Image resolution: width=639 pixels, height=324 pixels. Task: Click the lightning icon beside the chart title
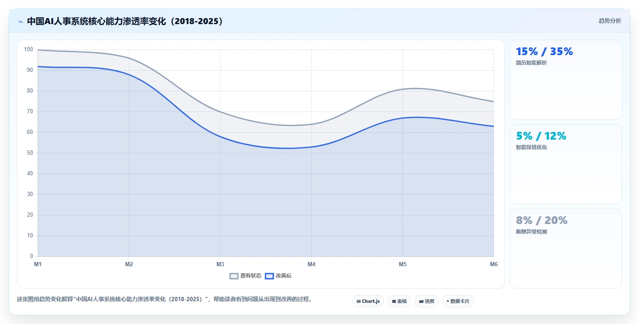(x=20, y=21)
